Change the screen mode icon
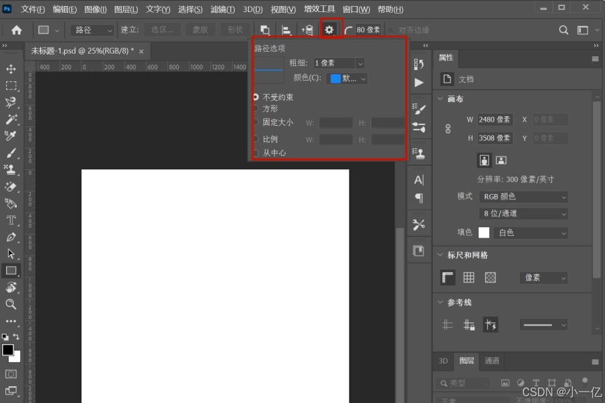 click(x=11, y=391)
